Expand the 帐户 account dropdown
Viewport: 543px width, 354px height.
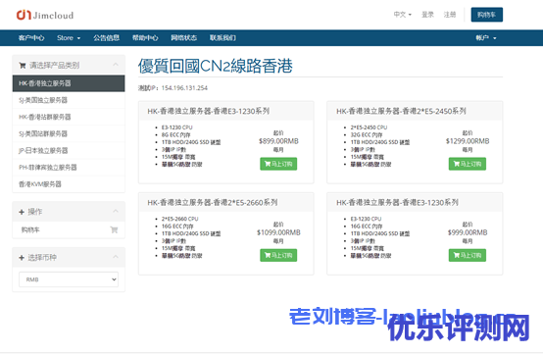click(486, 38)
